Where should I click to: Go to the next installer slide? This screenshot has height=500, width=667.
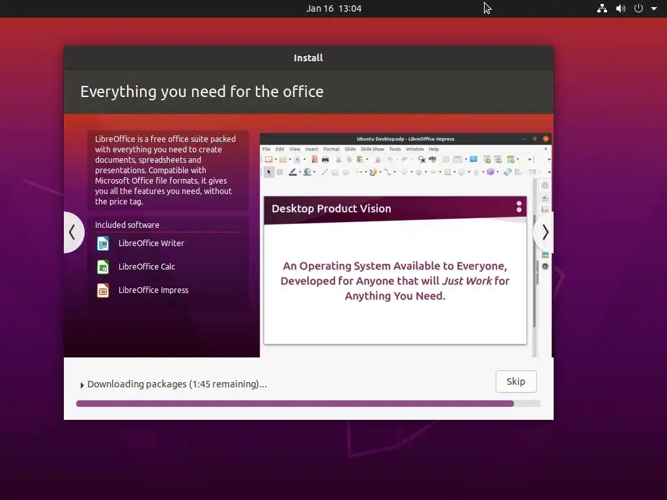[545, 232]
